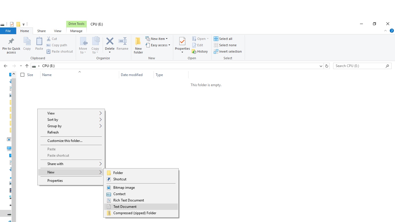The height and width of the screenshot is (222, 395).
Task: Create a new Rich Text Document
Action: click(141, 200)
